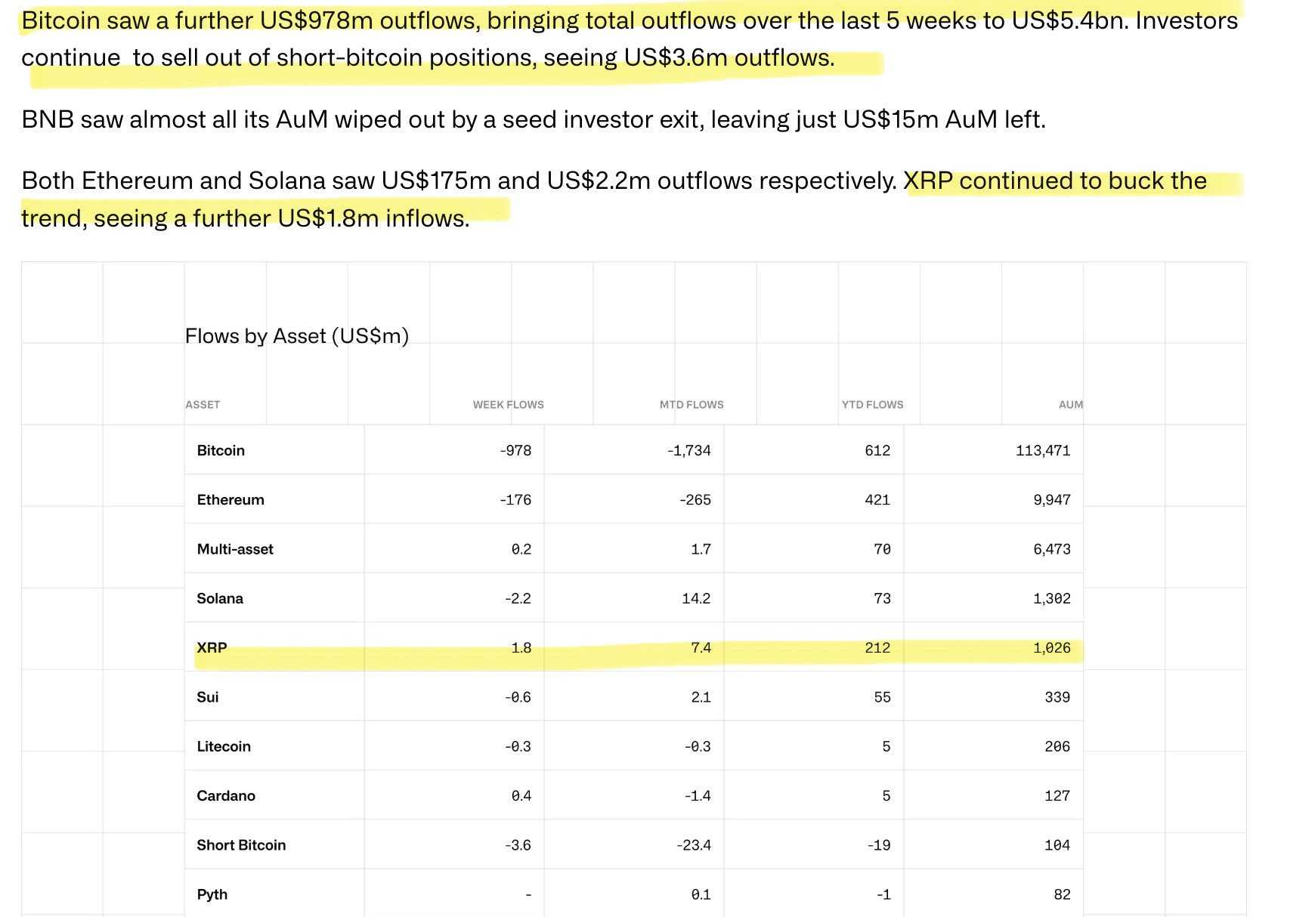This screenshot has width=1315, height=917.
Task: Click the BNB seed investor exit sentence
Action: [534, 119]
